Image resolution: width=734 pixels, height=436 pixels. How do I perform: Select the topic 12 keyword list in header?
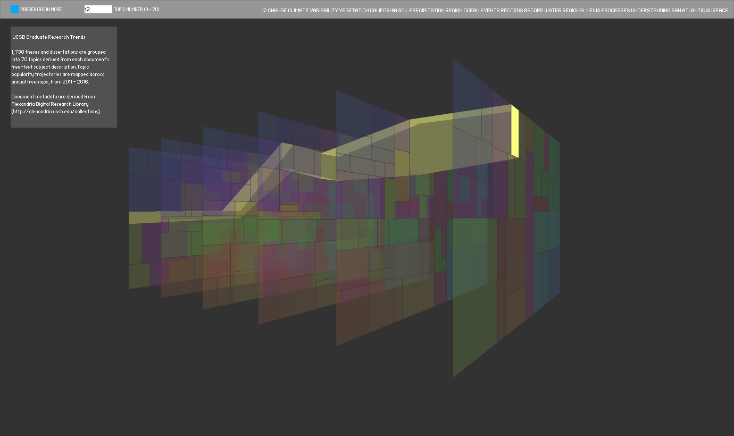tap(495, 11)
